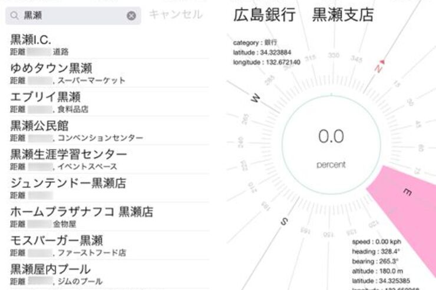Click the current latitude 34.325385 readout
The width and height of the screenshot is (436, 290).
[381, 281]
